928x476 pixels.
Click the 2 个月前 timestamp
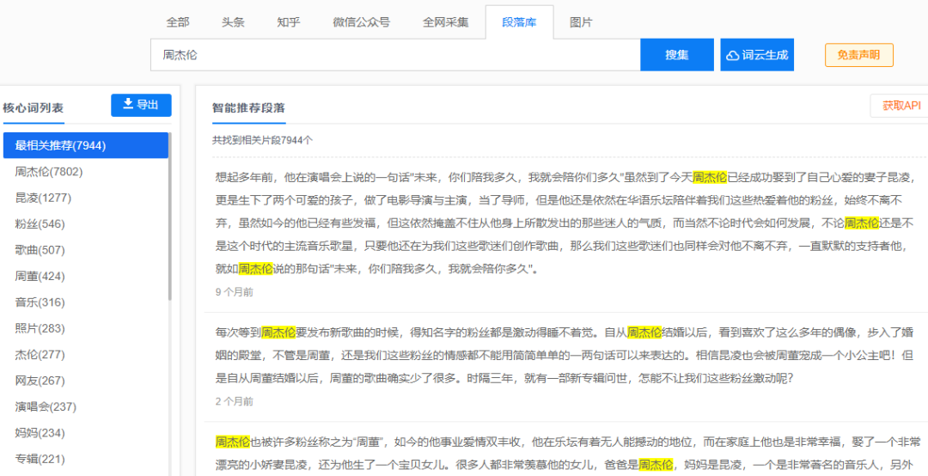[x=235, y=401]
